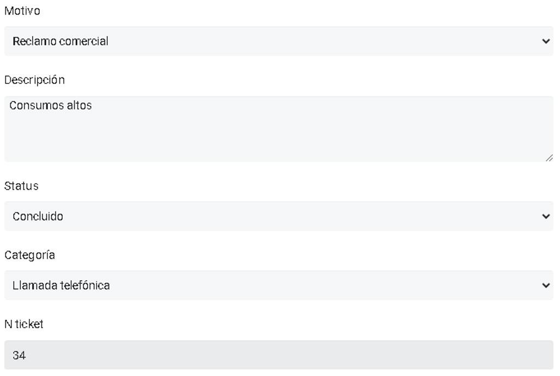Click the Motivo field label
This screenshot has height=376, width=560.
click(x=22, y=11)
